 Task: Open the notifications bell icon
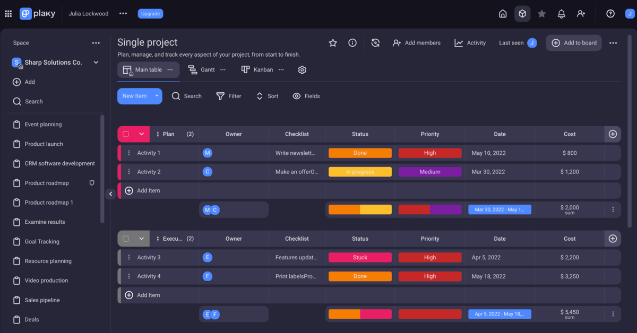(561, 14)
